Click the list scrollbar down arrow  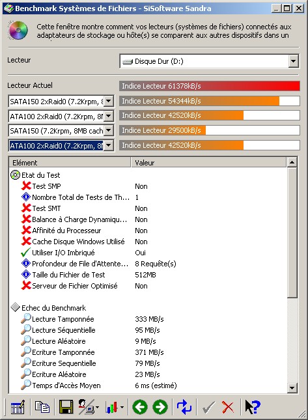(292, 387)
